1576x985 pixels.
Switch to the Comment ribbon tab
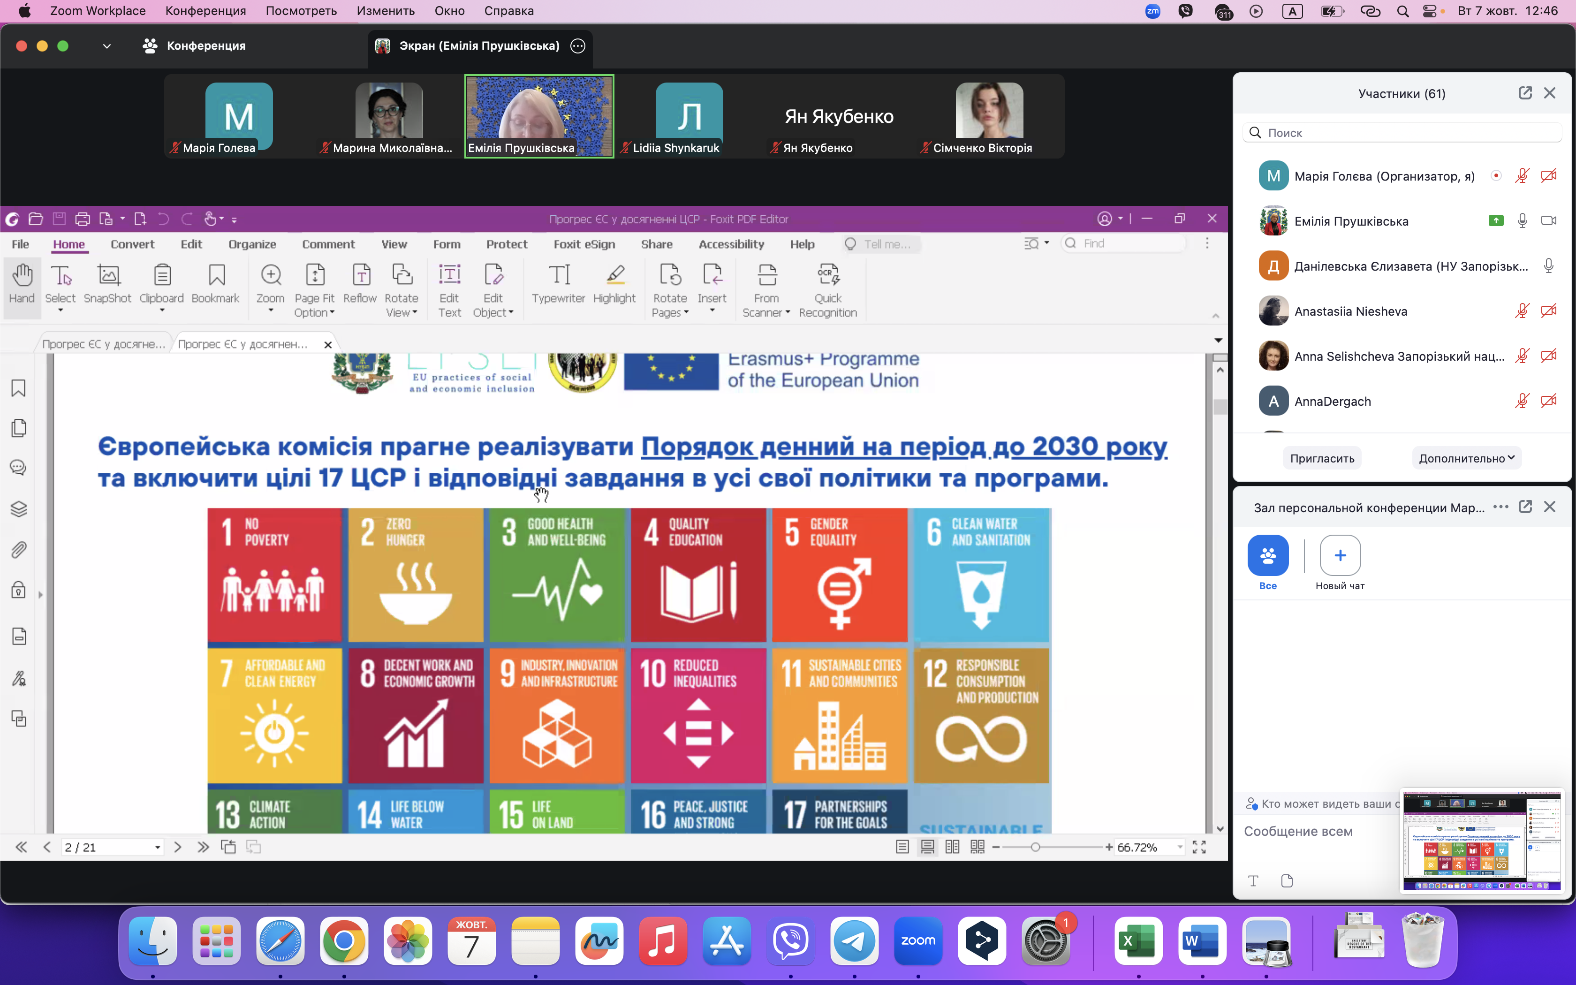click(x=328, y=244)
